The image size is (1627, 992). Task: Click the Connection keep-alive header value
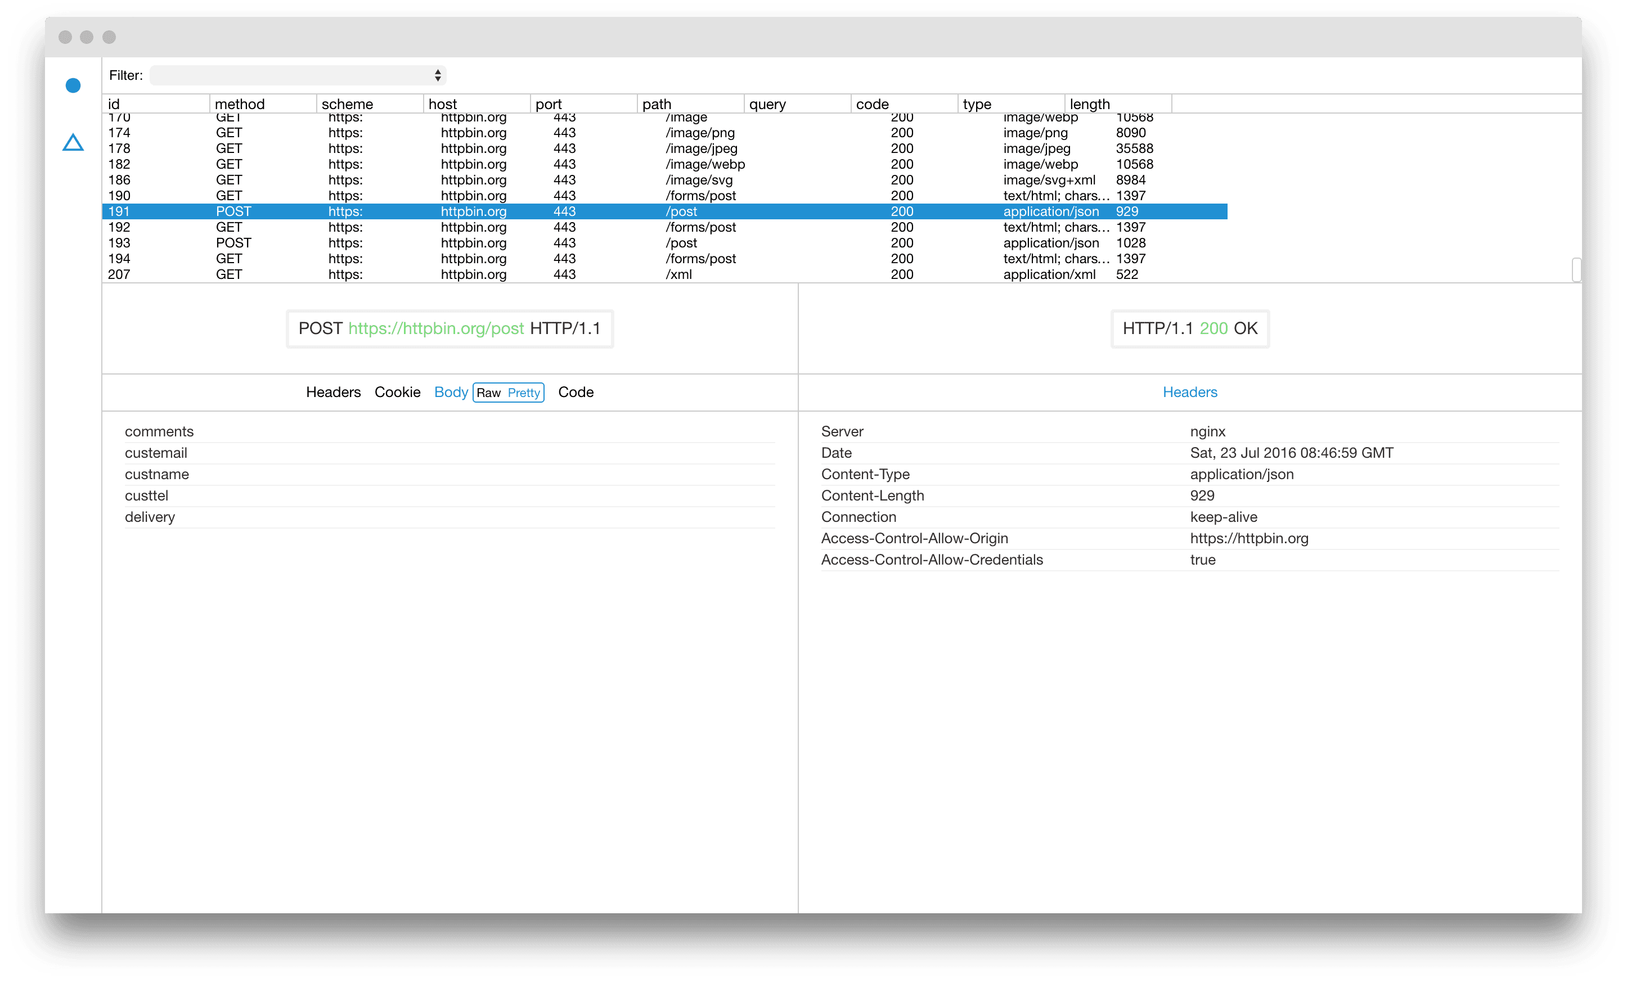tap(1224, 517)
